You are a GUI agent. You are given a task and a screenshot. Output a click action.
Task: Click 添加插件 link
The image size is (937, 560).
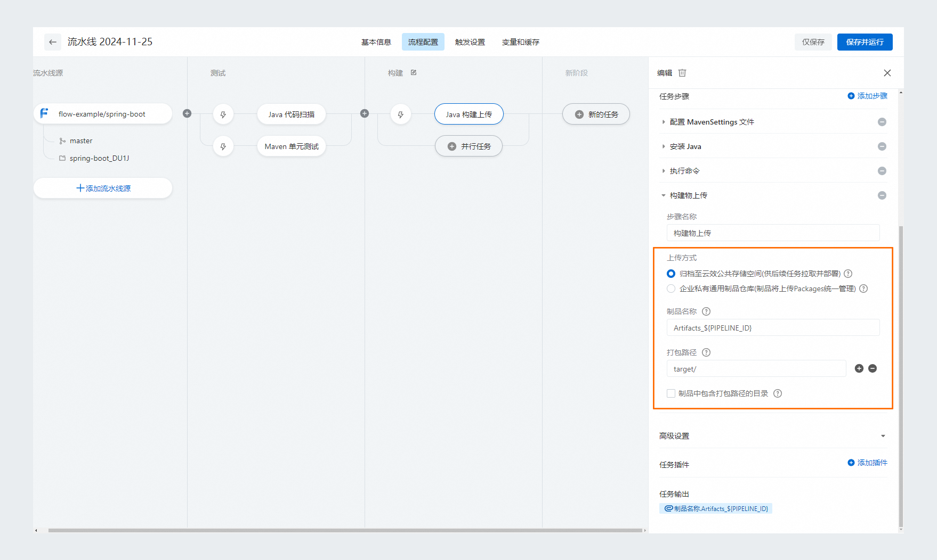(868, 463)
